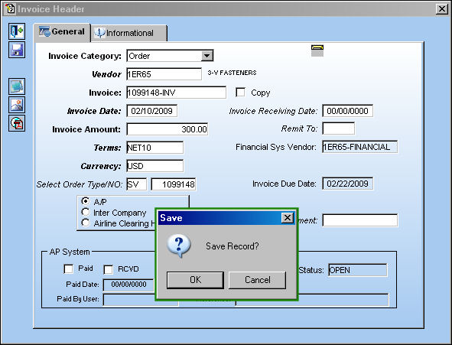Tick the Copy checkbox
452x345 pixels.
tap(240, 93)
